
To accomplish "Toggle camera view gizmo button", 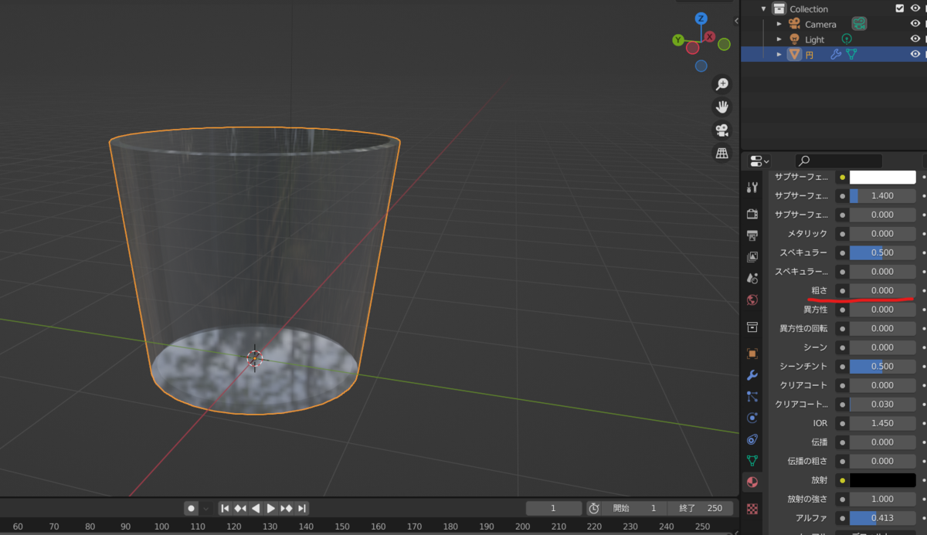I will (x=722, y=130).
